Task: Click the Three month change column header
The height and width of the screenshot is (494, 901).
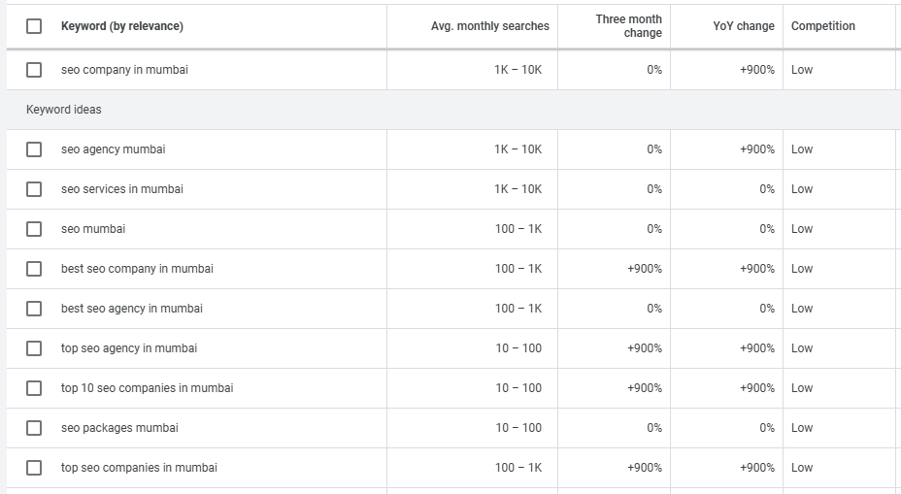Action: [628, 26]
